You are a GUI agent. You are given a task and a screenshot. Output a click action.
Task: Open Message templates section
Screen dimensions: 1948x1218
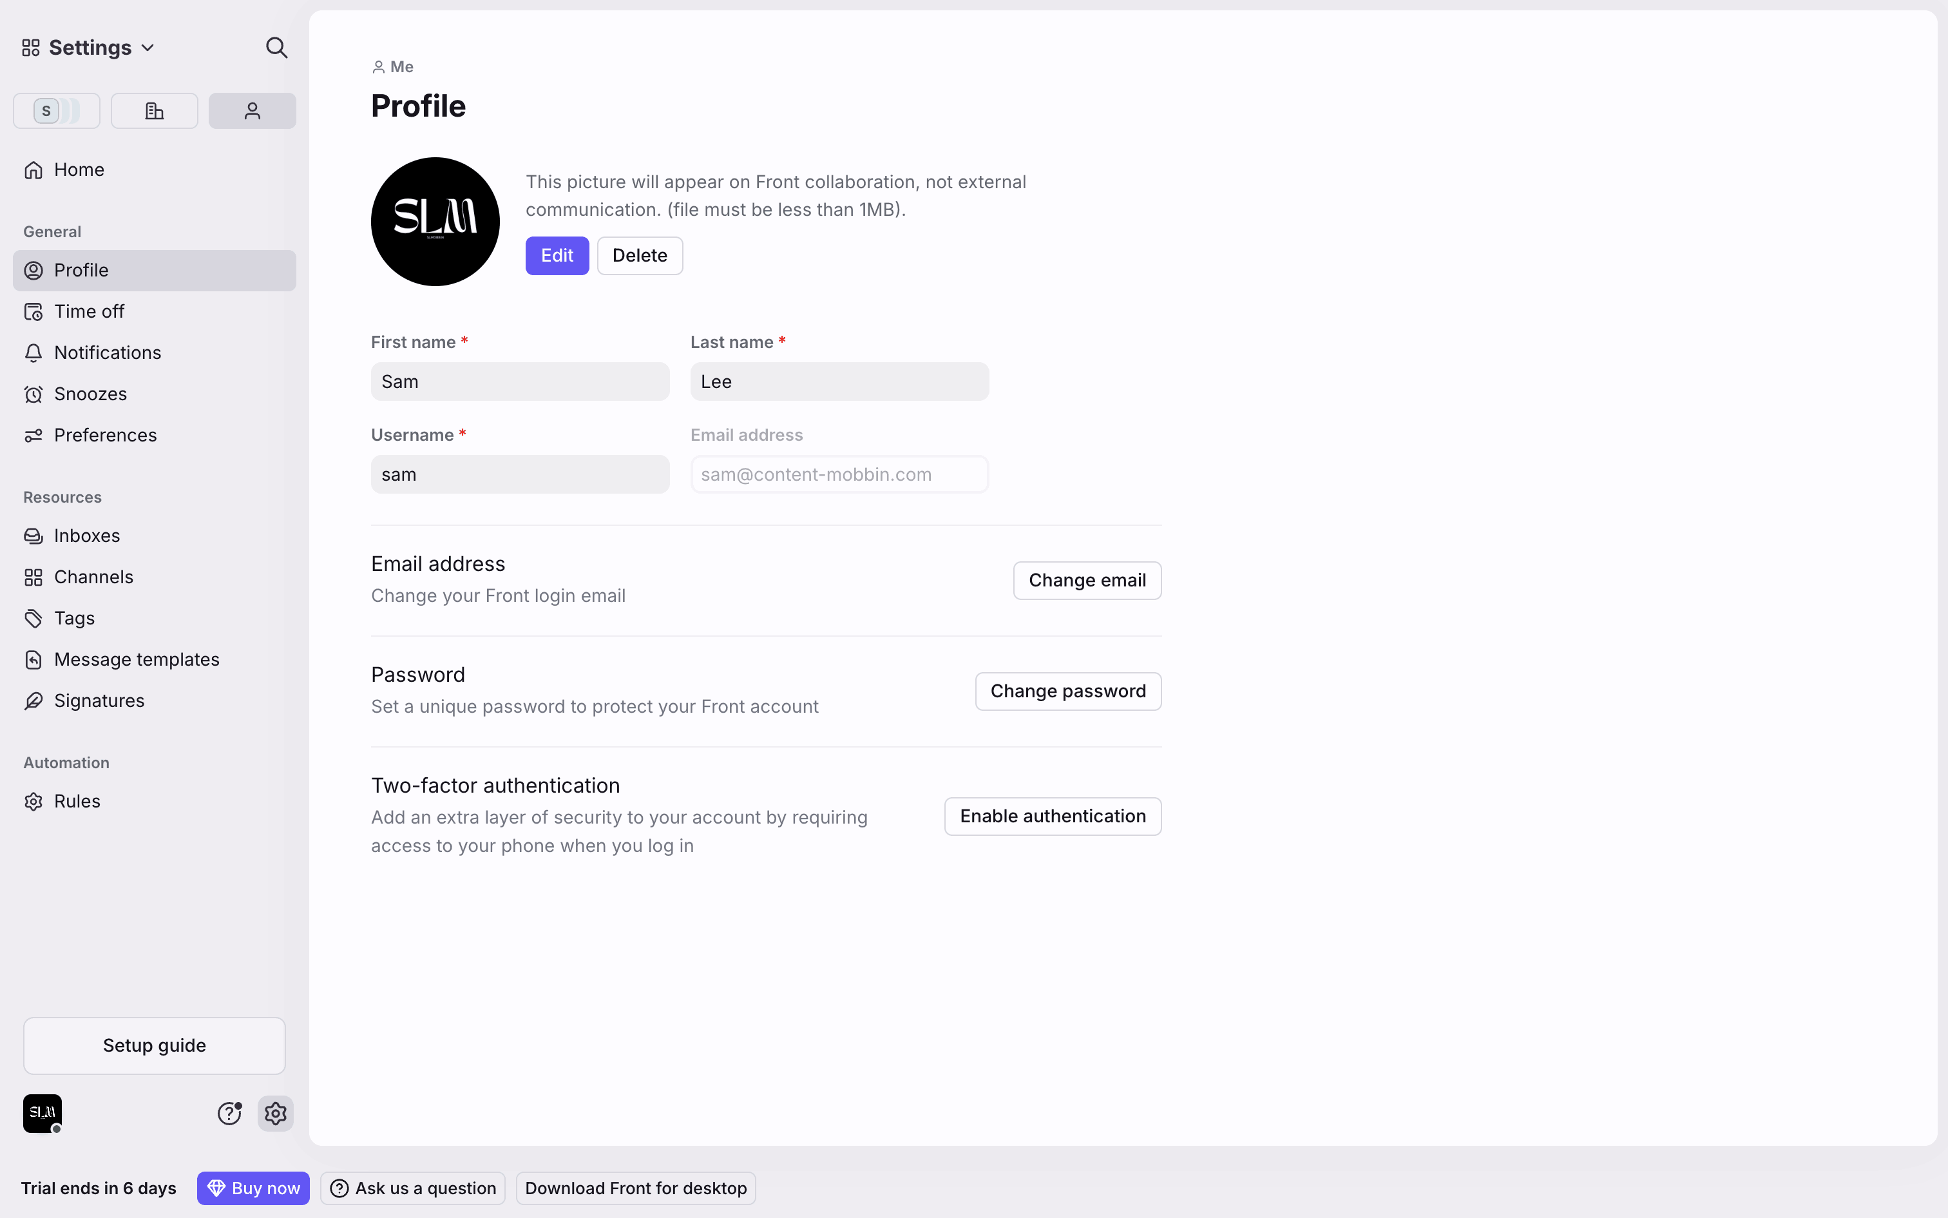click(136, 660)
